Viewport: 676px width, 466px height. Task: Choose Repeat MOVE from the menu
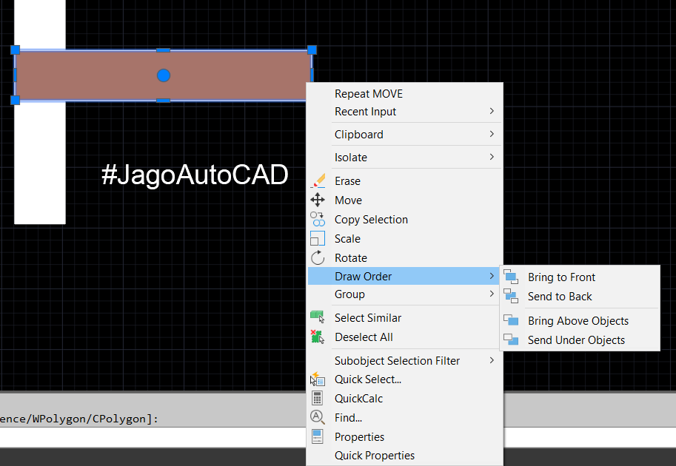point(368,93)
